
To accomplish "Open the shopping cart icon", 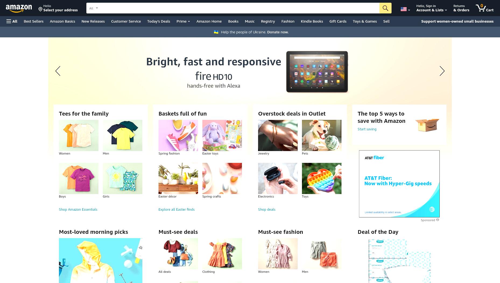I will click(484, 8).
